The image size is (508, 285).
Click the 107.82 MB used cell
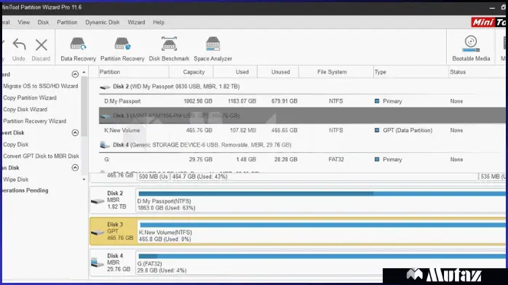[x=242, y=130]
